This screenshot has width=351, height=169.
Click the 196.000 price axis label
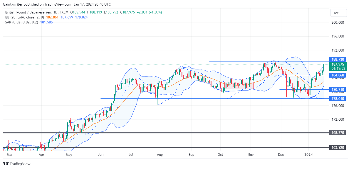338,36
